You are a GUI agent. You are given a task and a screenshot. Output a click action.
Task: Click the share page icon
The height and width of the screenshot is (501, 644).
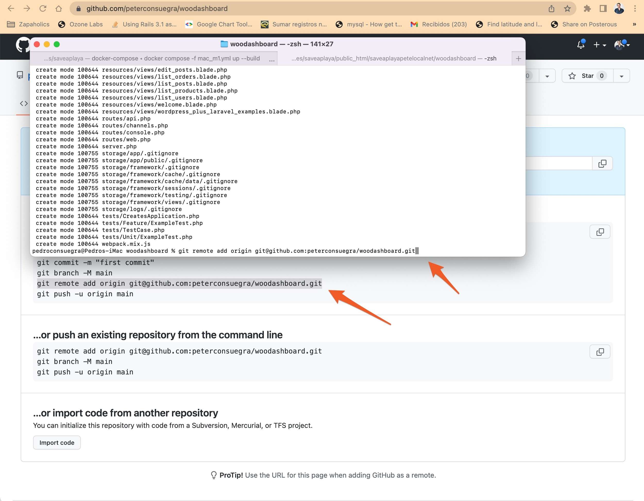(x=551, y=9)
